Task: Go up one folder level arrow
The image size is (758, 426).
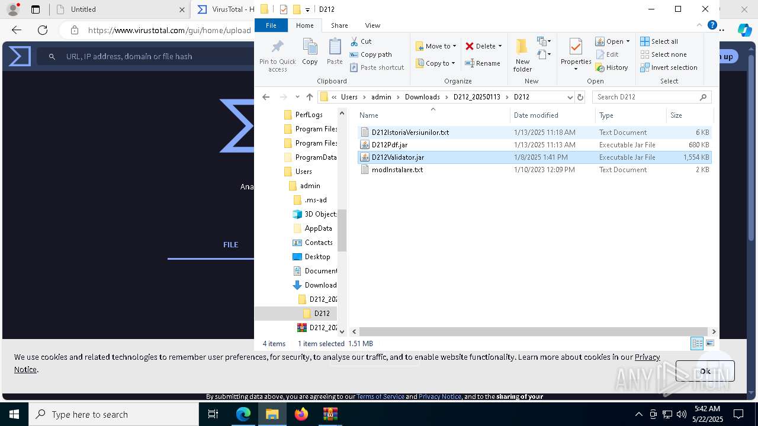Action: click(x=309, y=97)
